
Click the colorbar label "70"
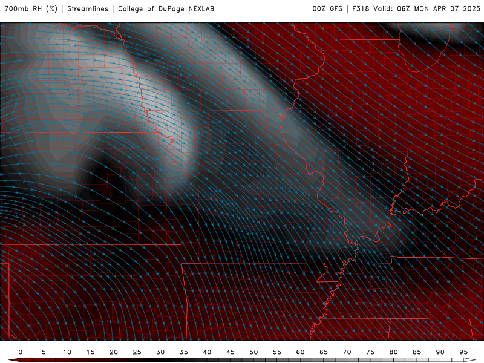tap(347, 352)
